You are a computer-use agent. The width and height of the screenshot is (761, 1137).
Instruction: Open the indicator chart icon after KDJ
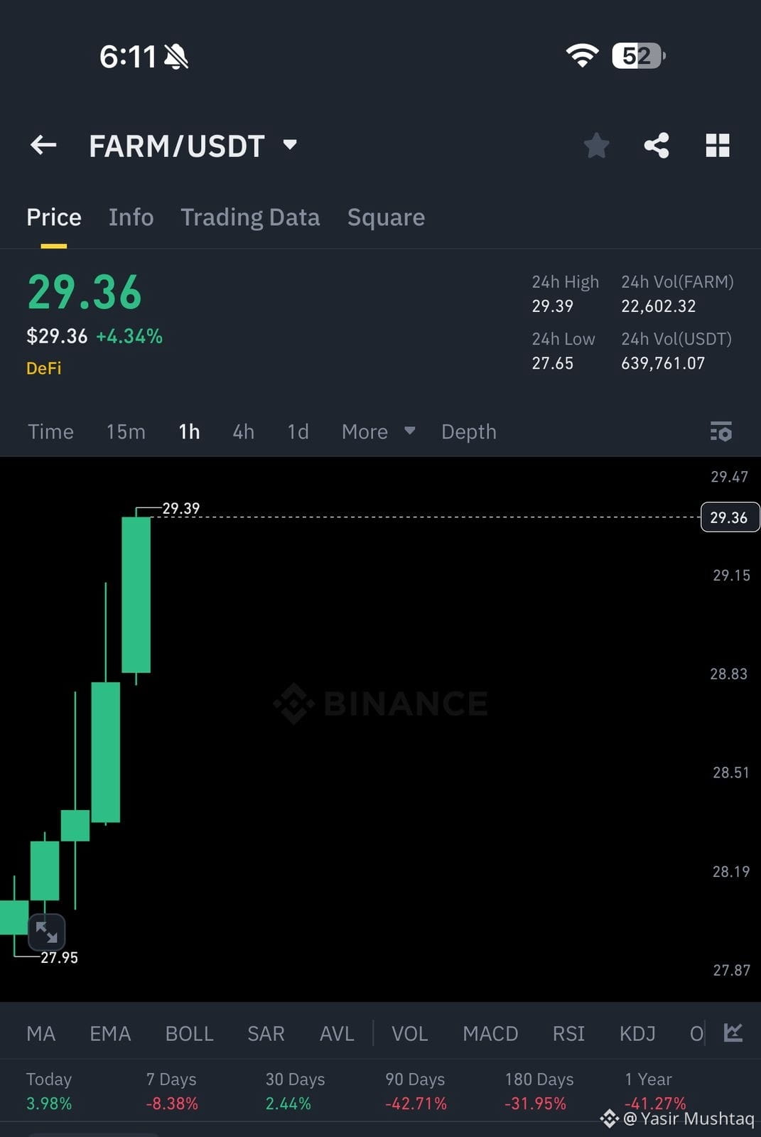click(733, 1033)
